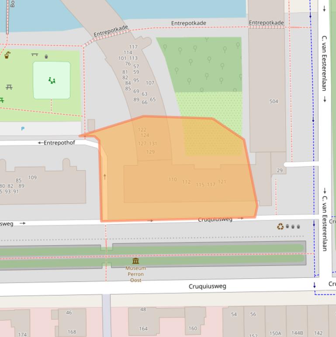The image size is (336, 337).
Task: Select the waste basket beside the park bench
Action: click(46, 56)
